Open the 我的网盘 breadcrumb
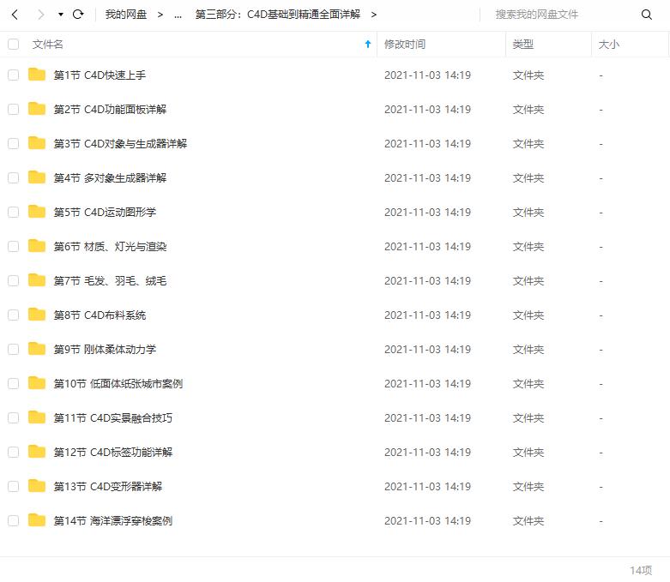This screenshot has width=670, height=582. [126, 15]
